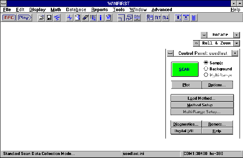The width and height of the screenshot is (243, 158).
Task: Click the document page toolbar icon
Action: 77,18
